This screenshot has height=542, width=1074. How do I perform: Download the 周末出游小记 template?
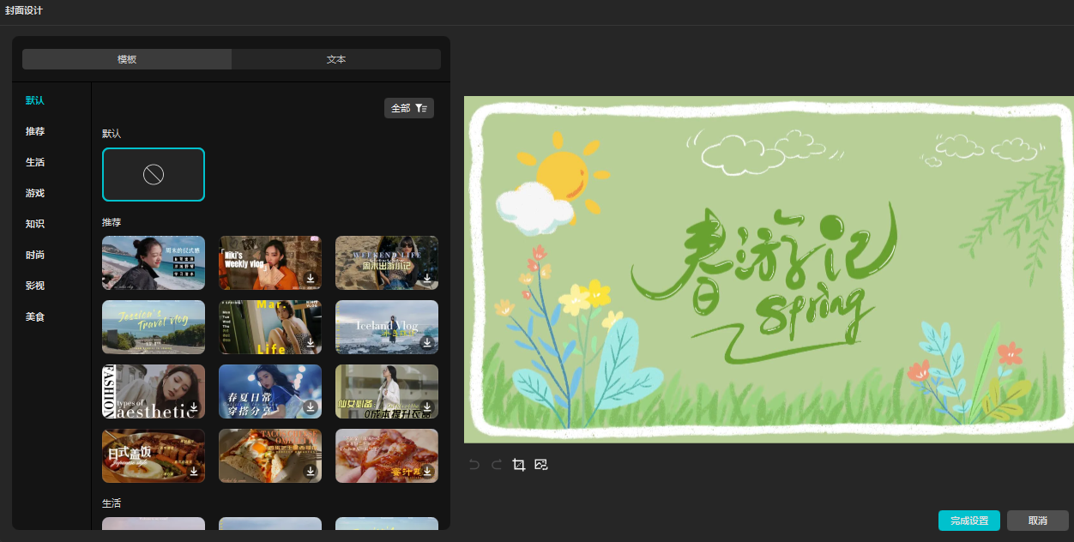click(x=427, y=279)
